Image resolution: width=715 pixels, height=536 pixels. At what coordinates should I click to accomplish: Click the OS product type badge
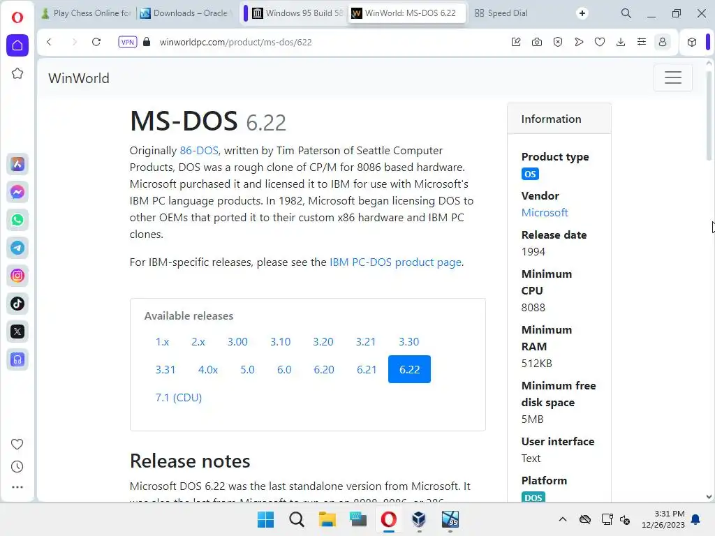coord(530,174)
